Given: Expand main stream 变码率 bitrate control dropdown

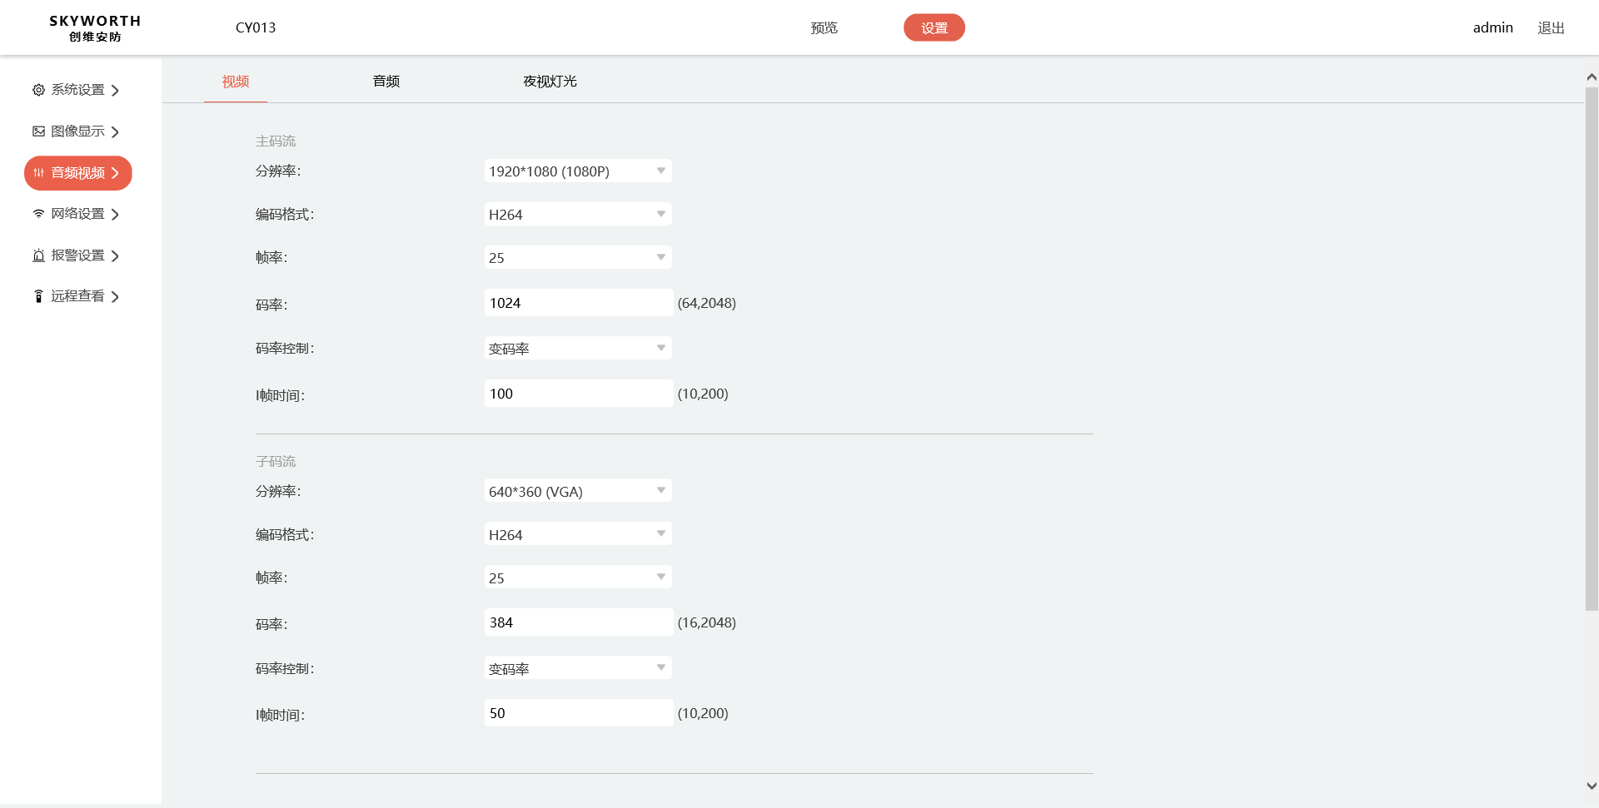Looking at the screenshot, I should tap(578, 349).
